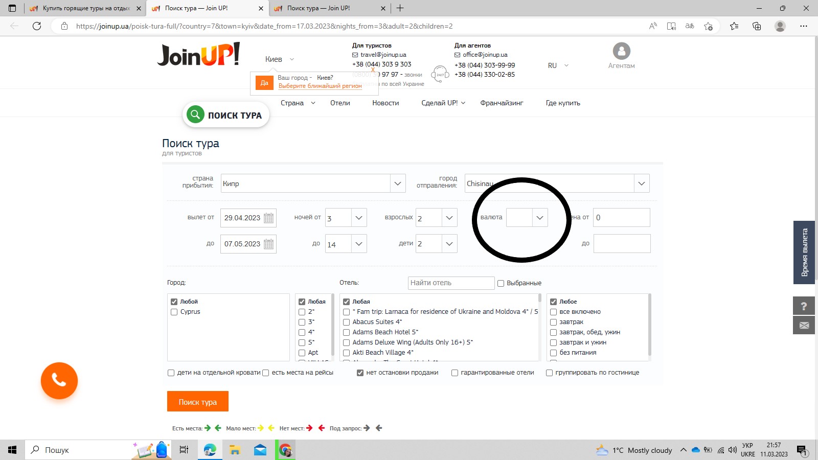
Task: Click the orange phone callback icon
Action: click(x=59, y=381)
